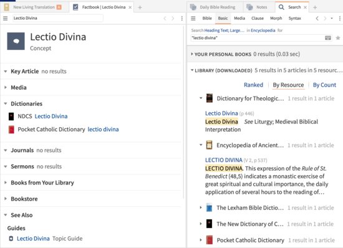This screenshot has height=248, width=343.
Task: Click the Search tab magnifier icon
Action: tap(281, 7)
